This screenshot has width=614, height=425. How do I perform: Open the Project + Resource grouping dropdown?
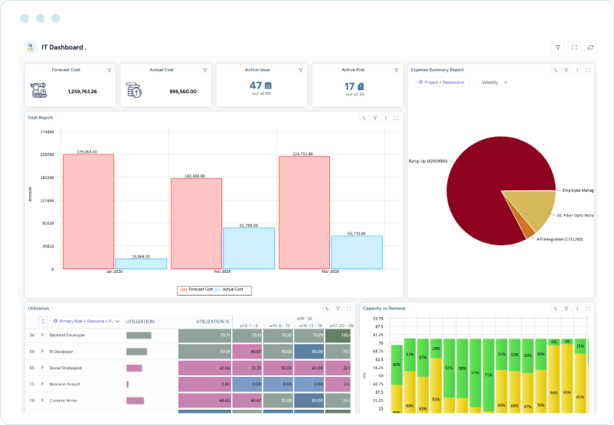click(x=442, y=83)
